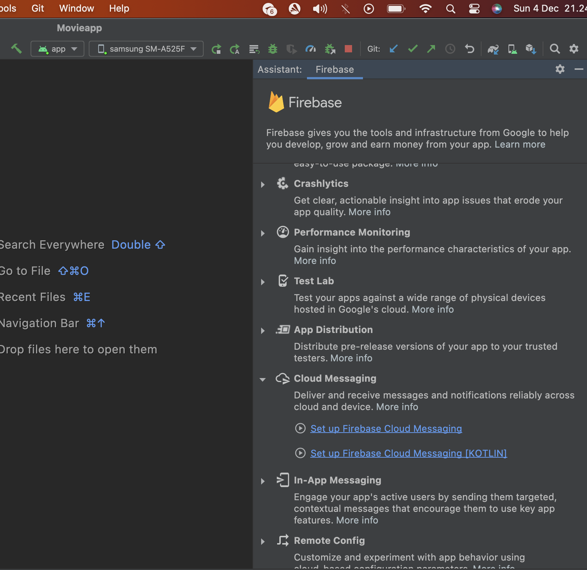This screenshot has width=587, height=570.
Task: Open the Window menu in menu bar
Action: click(76, 8)
